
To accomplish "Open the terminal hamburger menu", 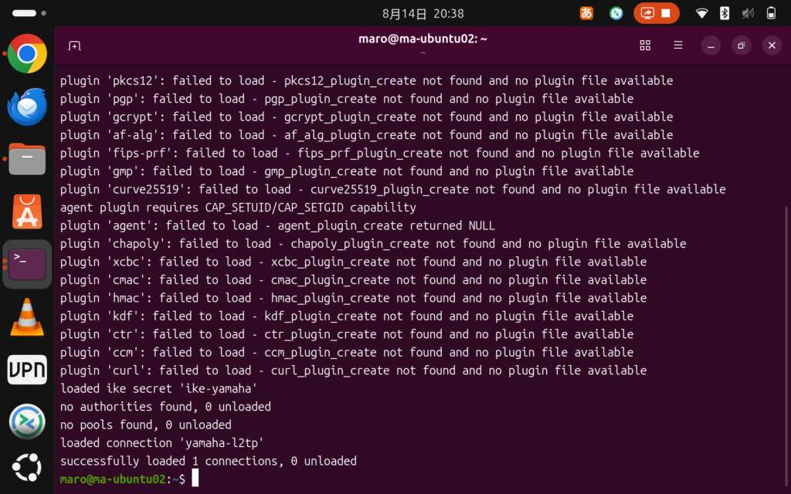I will point(678,46).
